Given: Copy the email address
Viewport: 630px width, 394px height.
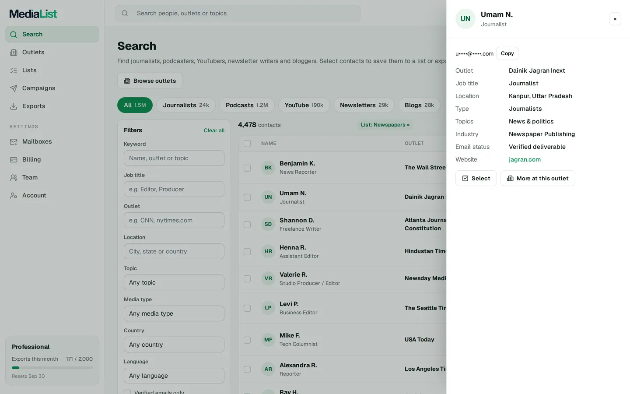Looking at the screenshot, I should tap(507, 53).
